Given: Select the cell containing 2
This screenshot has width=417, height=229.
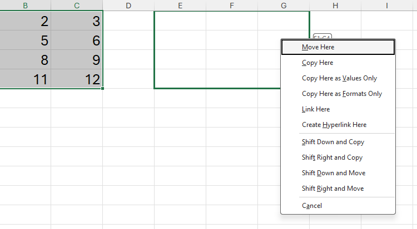Looking at the screenshot, I should point(26,21).
